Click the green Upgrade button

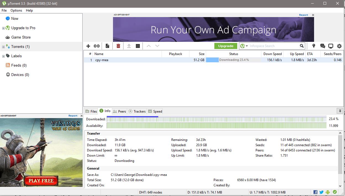[x=226, y=46]
